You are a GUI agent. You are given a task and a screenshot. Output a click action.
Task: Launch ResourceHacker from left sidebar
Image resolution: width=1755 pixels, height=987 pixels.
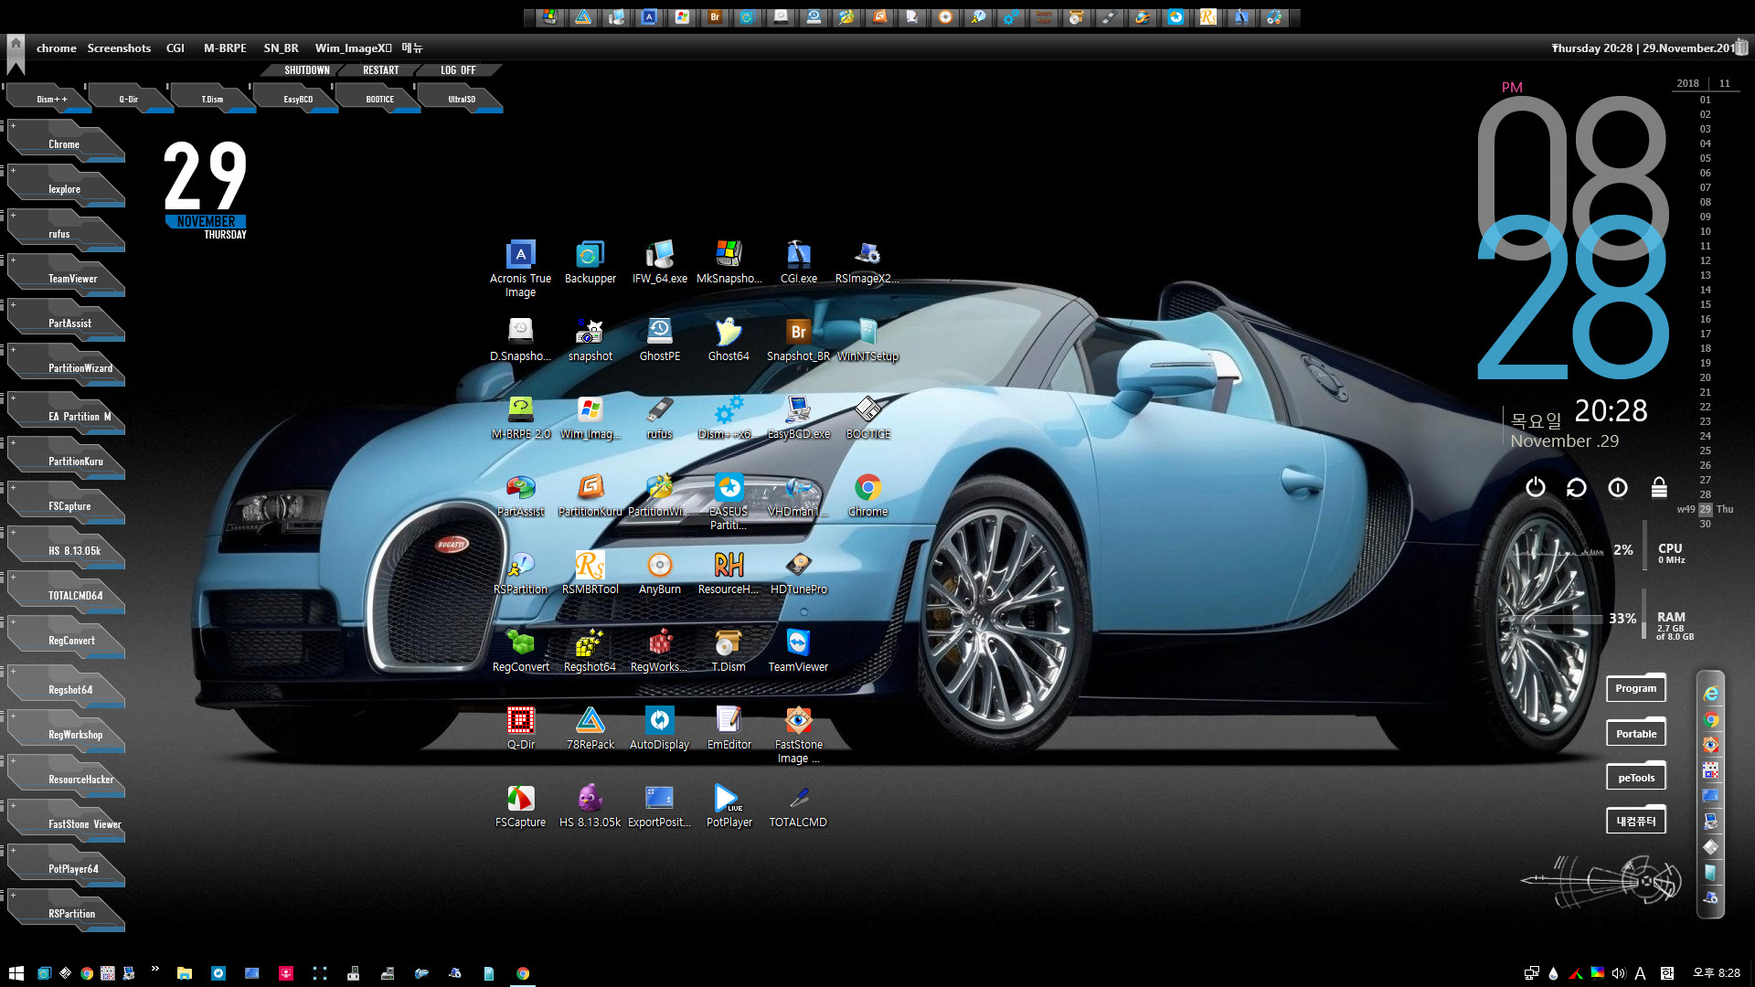[66, 778]
